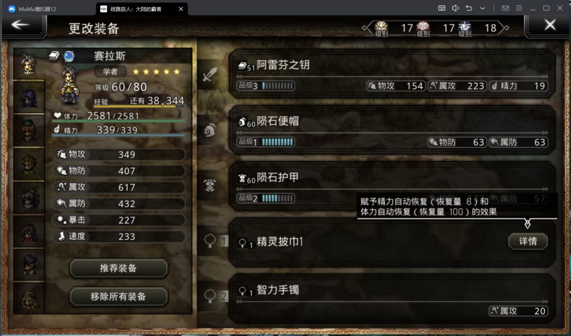
Task: Open the MuMu emulator mail icon
Action: point(505,8)
